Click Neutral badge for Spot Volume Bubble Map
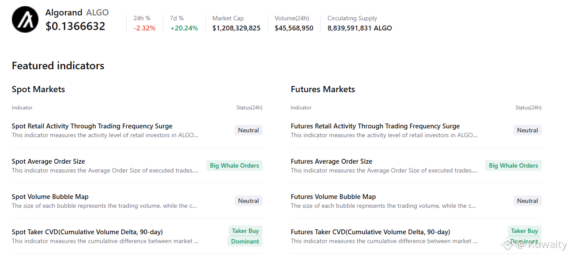The width and height of the screenshot is (570, 255). pos(249,201)
